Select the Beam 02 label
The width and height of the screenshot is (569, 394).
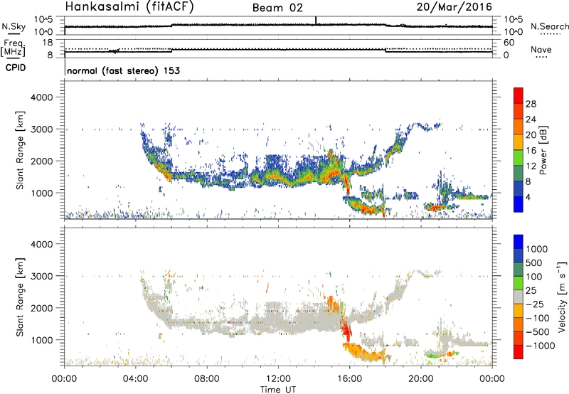[277, 8]
